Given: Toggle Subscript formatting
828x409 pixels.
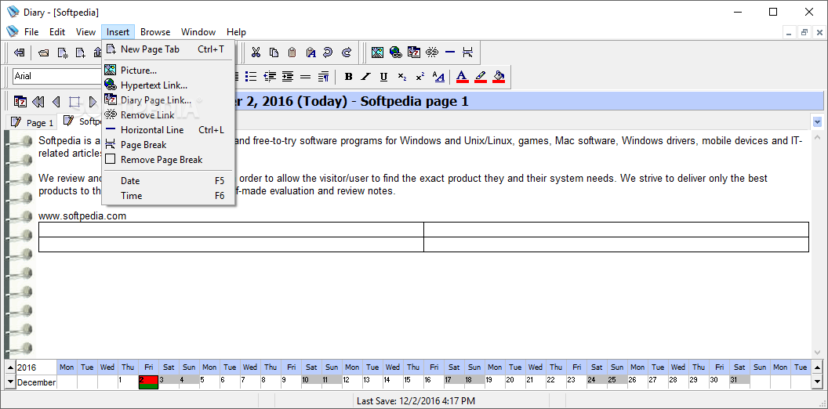Looking at the screenshot, I should tap(402, 77).
